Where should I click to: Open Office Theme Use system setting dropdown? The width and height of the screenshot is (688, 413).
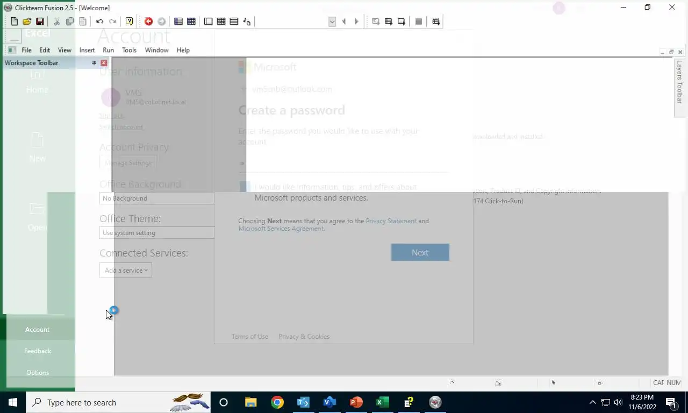point(157,233)
